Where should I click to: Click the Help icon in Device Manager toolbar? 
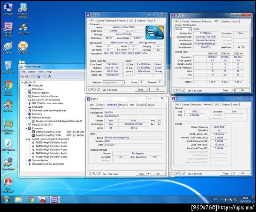(39, 77)
